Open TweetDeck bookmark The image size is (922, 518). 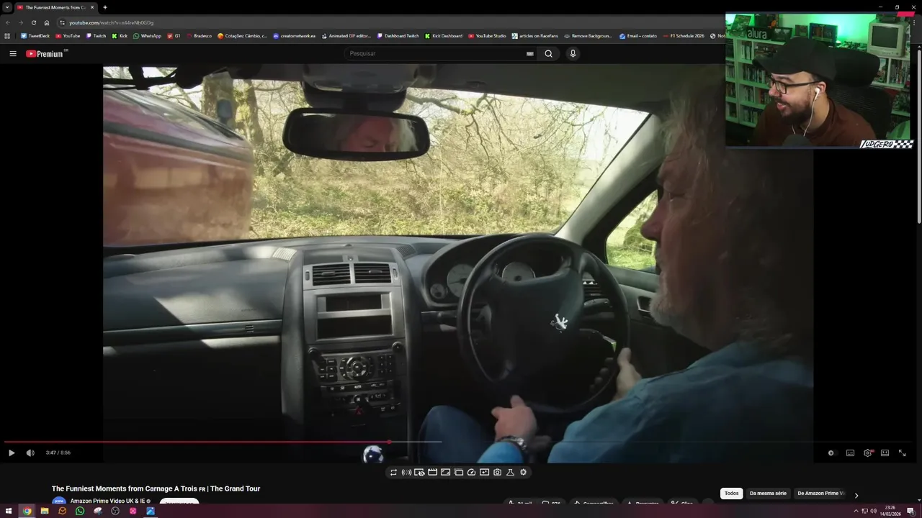pyautogui.click(x=35, y=36)
